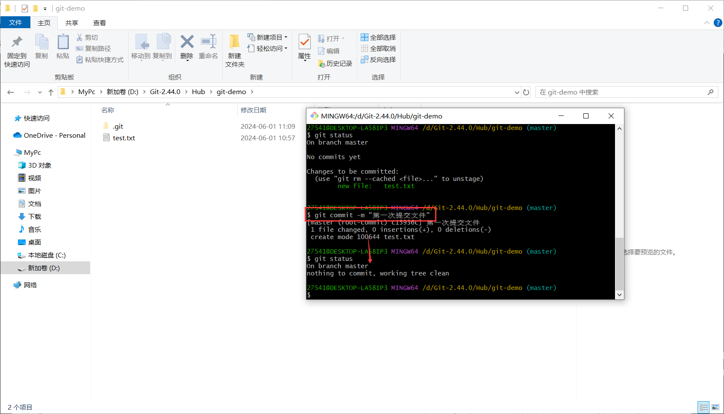The image size is (724, 414).
Task: Click 新加卷 (D:) in the address breadcrumb
Action: tap(122, 92)
